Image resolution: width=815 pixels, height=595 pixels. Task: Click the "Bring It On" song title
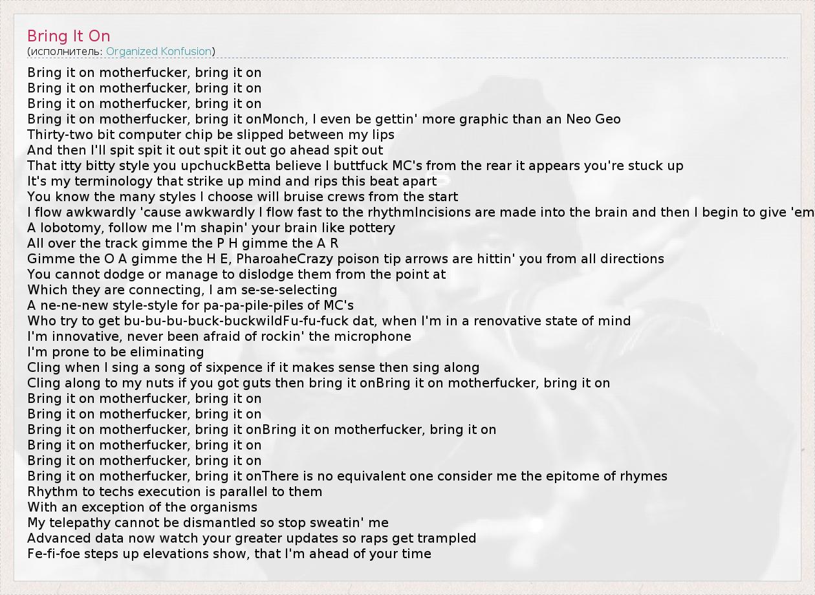69,36
